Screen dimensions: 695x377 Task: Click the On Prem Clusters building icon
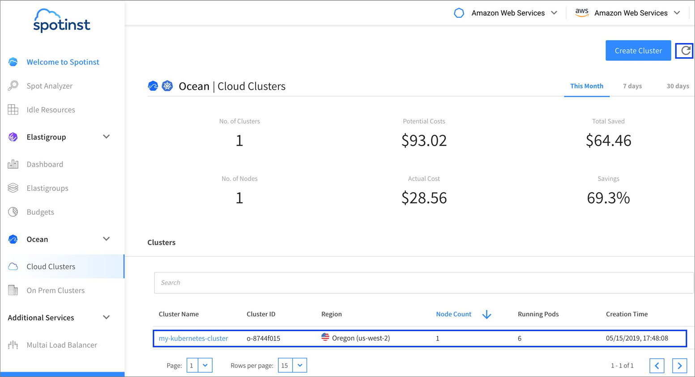coord(13,290)
